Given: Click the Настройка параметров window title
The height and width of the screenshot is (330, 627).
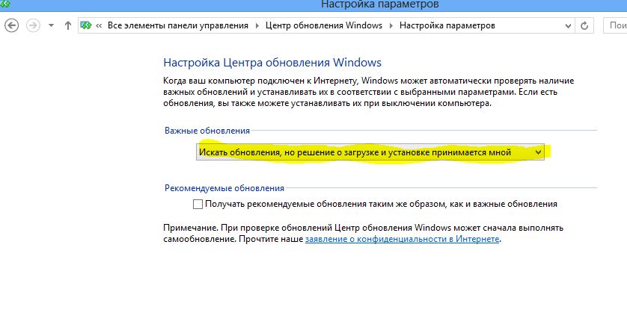Looking at the screenshot, I should pyautogui.click(x=379, y=4).
